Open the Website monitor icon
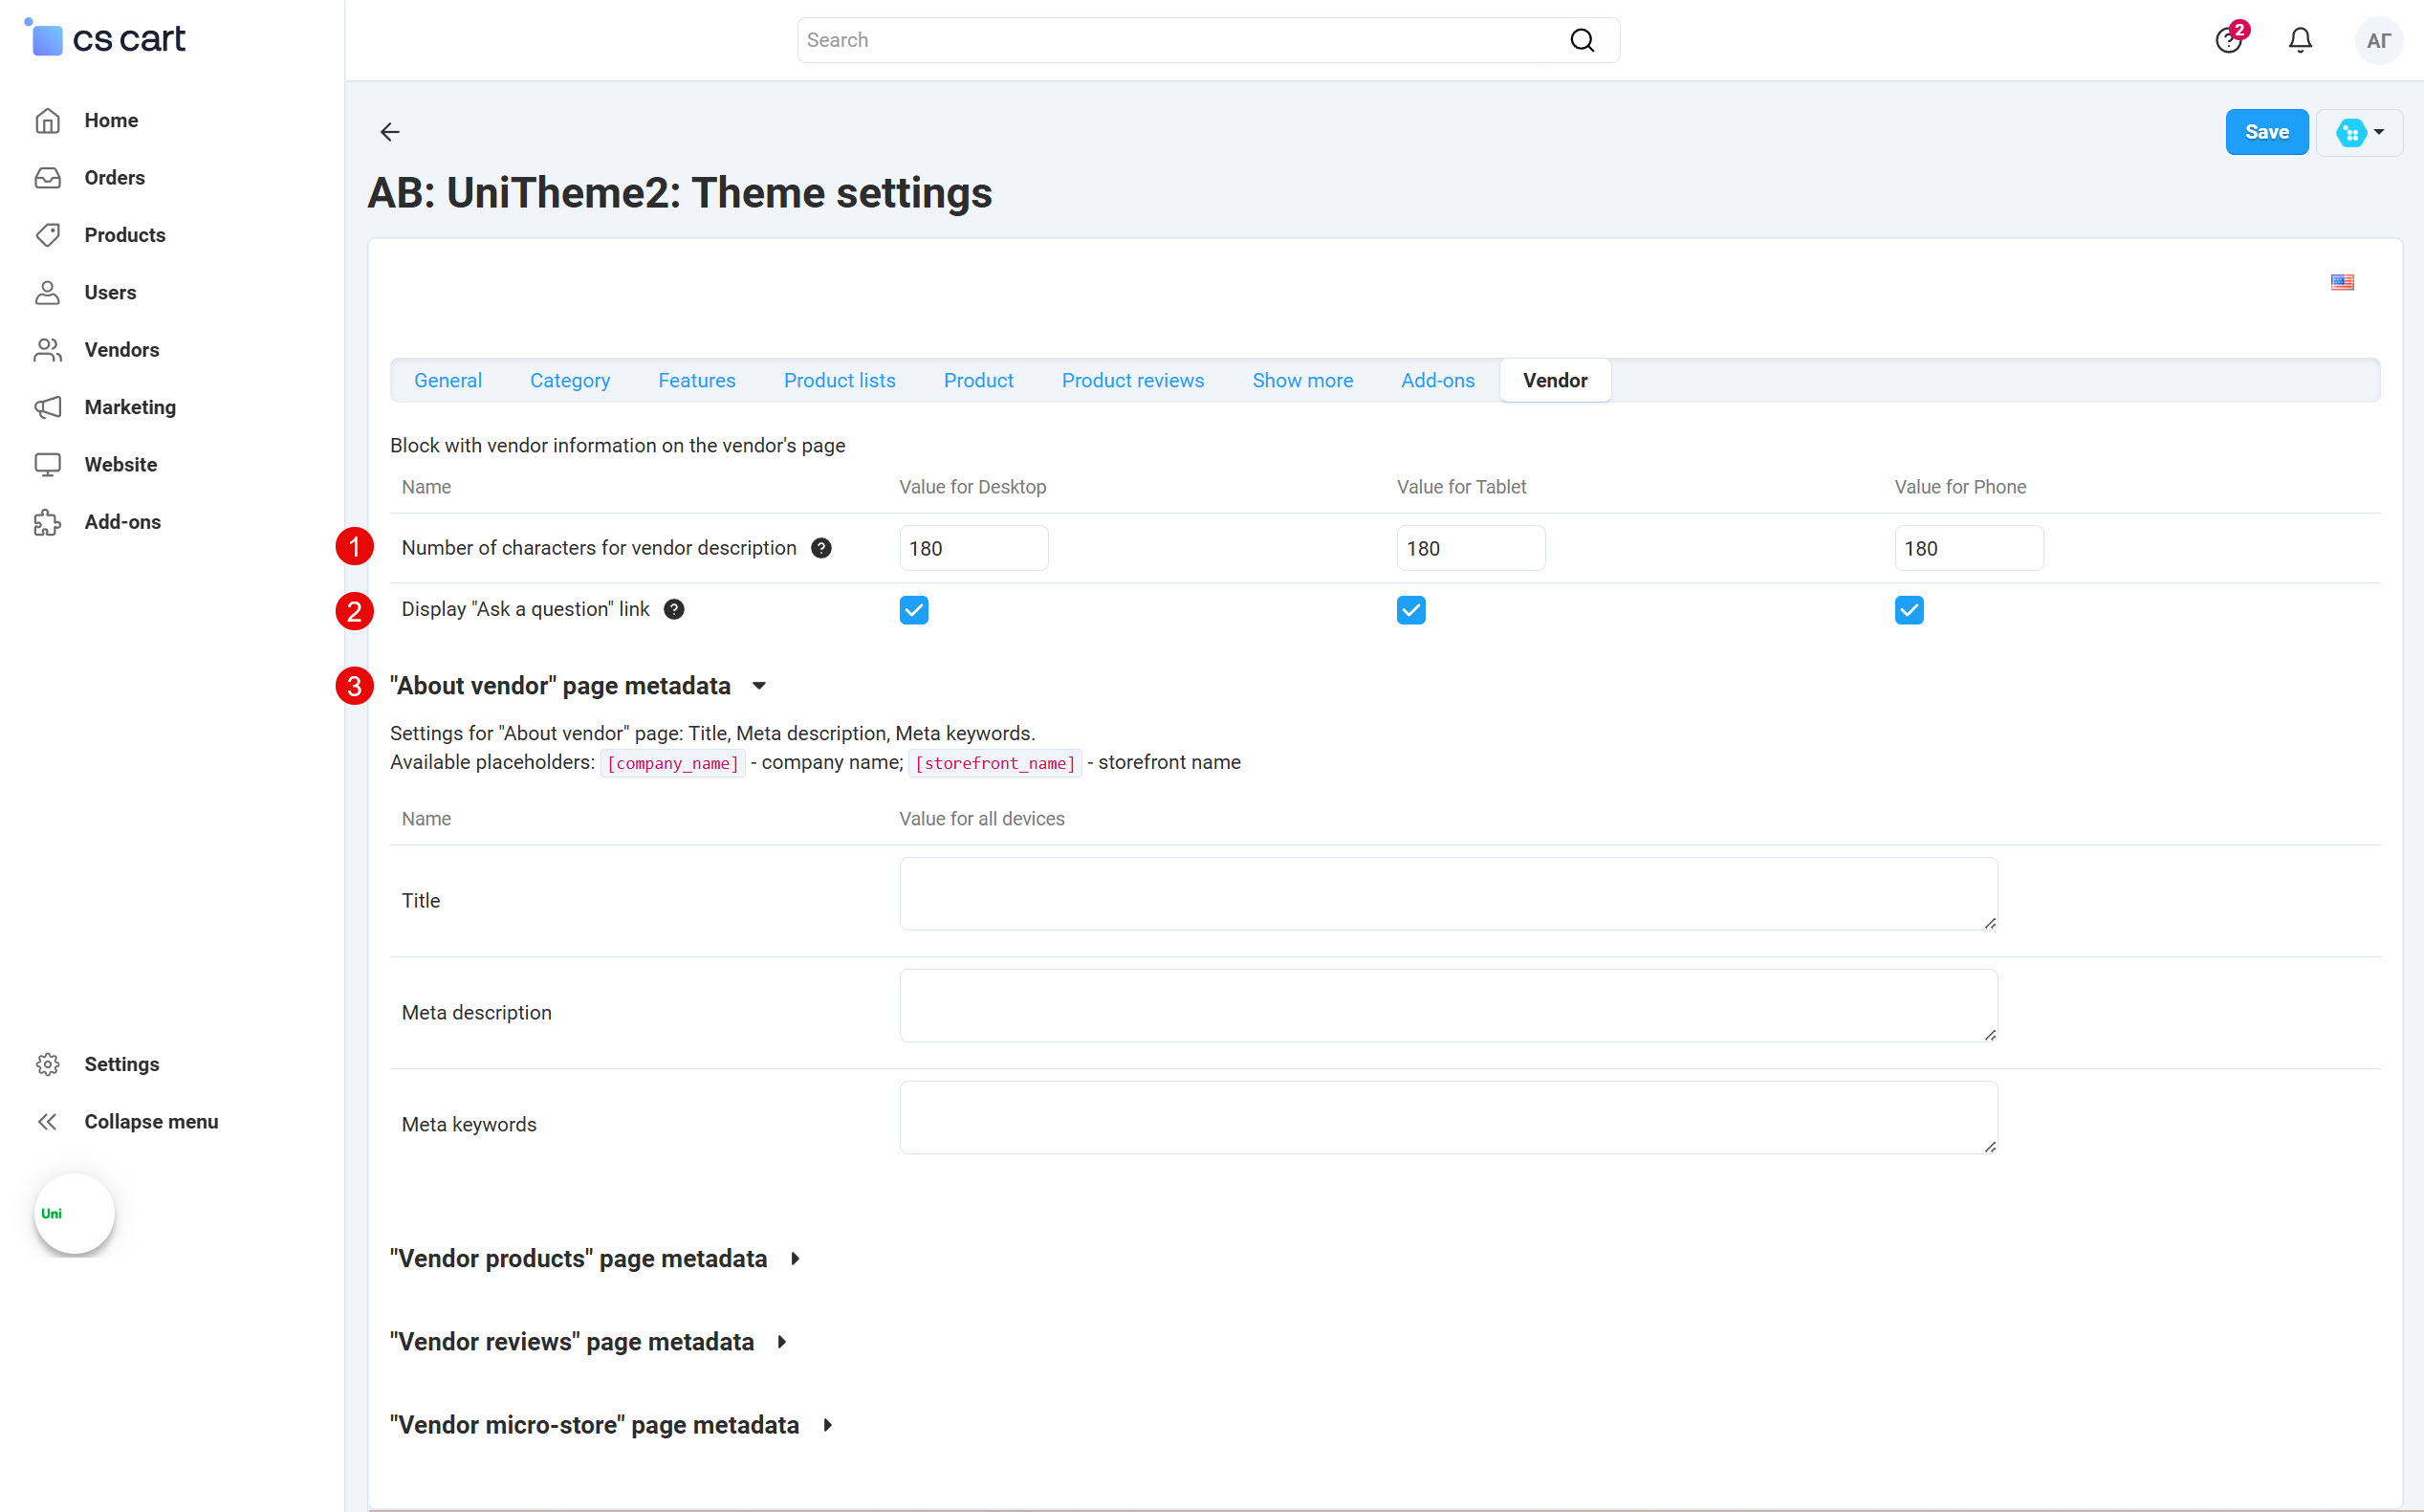Viewport: 2424px width, 1512px height. coord(48,464)
